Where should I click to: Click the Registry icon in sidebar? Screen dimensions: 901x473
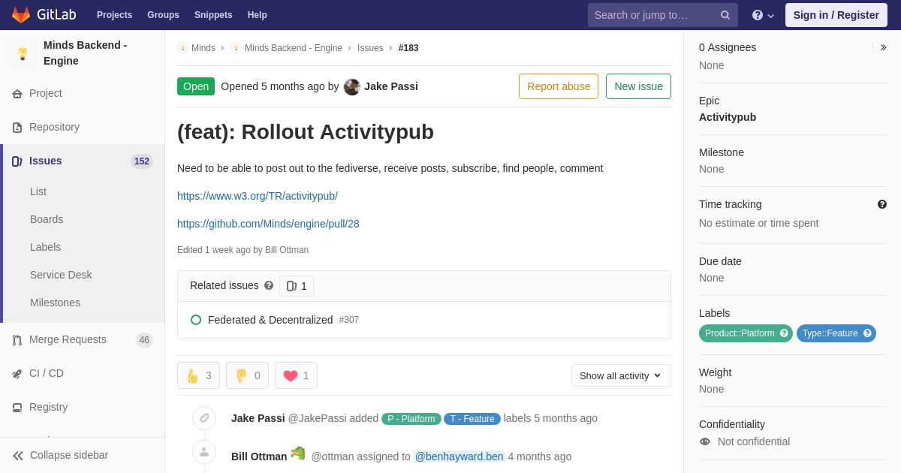17,408
